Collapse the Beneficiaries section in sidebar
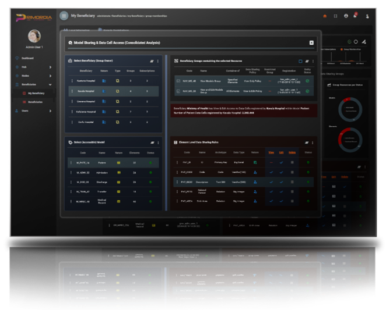386x310 pixels. click(x=50, y=84)
